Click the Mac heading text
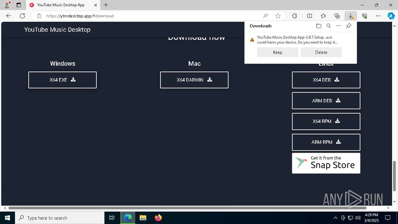 [x=194, y=63]
